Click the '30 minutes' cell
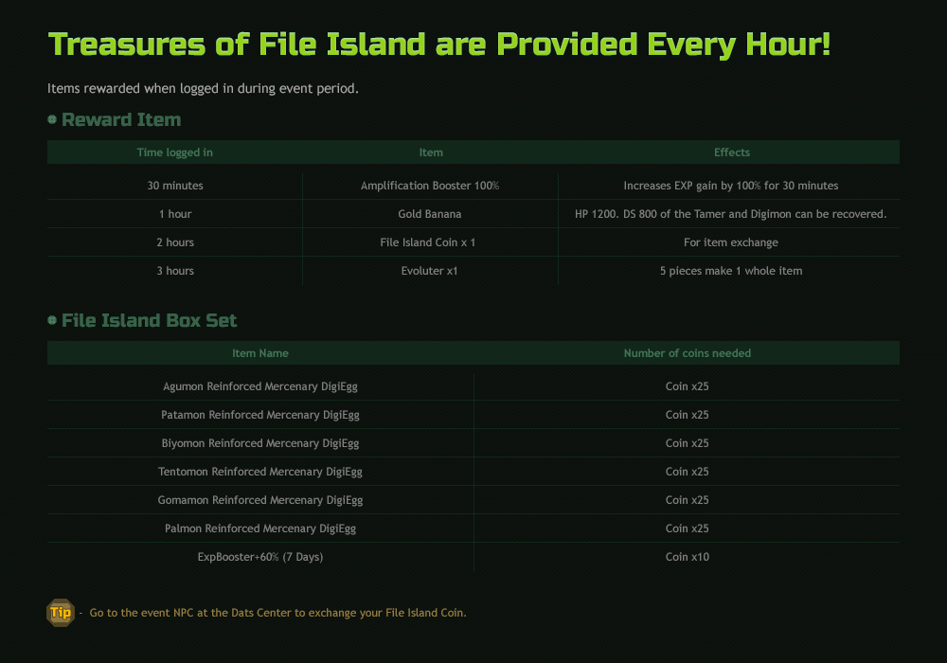 [175, 186]
